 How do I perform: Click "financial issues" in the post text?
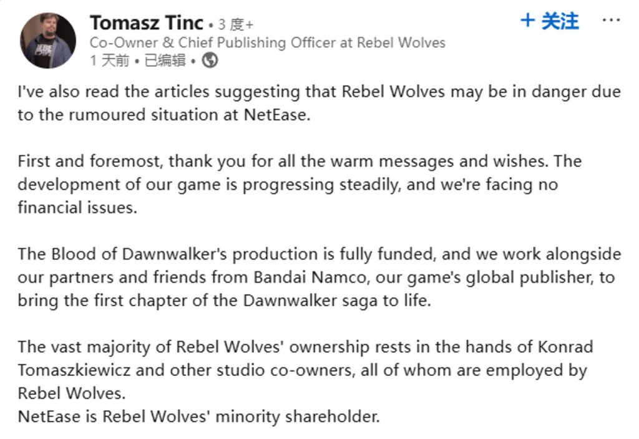point(77,208)
